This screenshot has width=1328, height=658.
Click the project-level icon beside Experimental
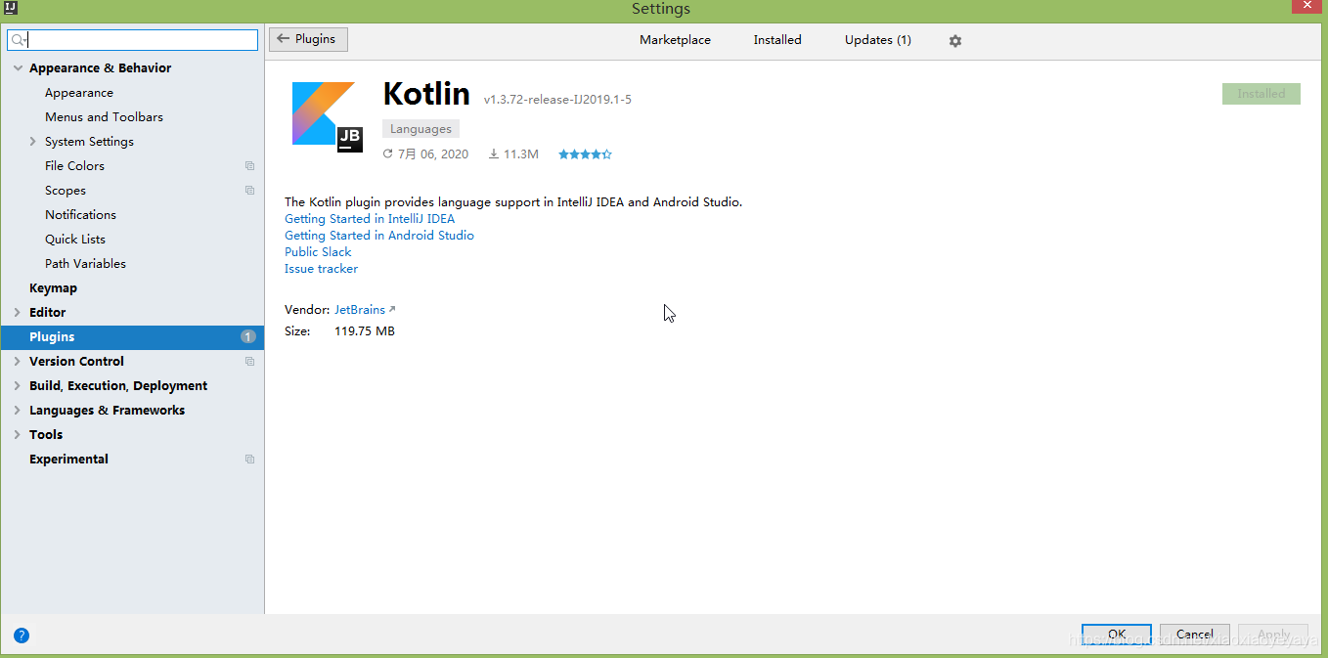(x=249, y=460)
